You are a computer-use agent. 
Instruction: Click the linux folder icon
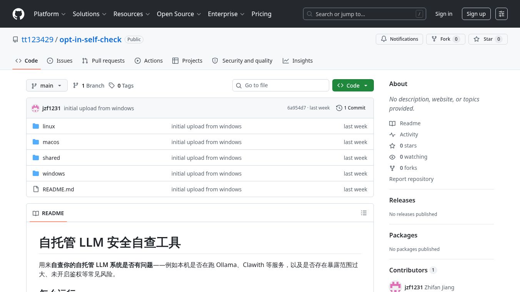pos(36,126)
